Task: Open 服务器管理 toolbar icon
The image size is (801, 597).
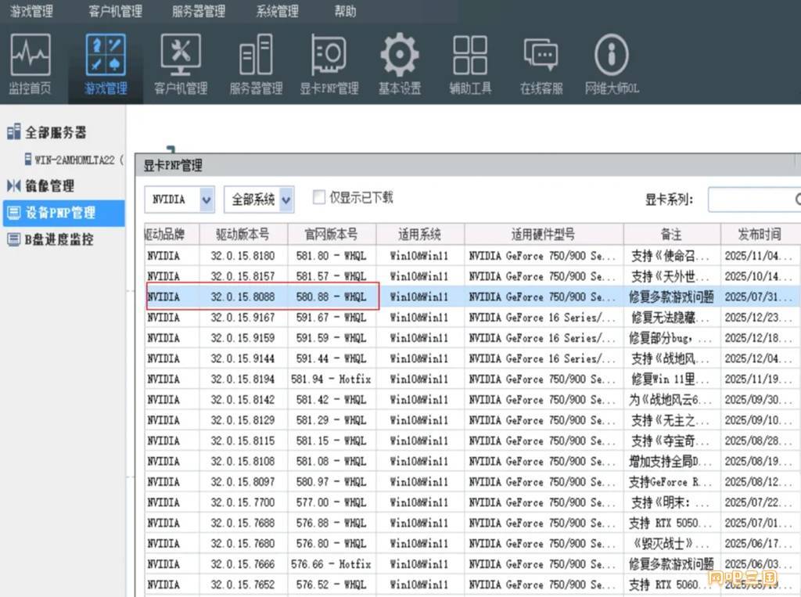Action: [x=256, y=64]
